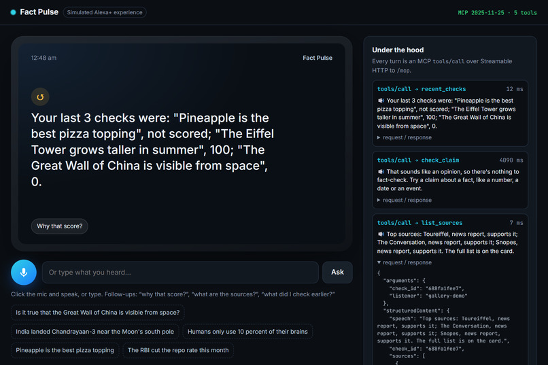This screenshot has height=365, width=548.
Task: Choose the 10 percent of brains suggestion
Action: (x=247, y=332)
